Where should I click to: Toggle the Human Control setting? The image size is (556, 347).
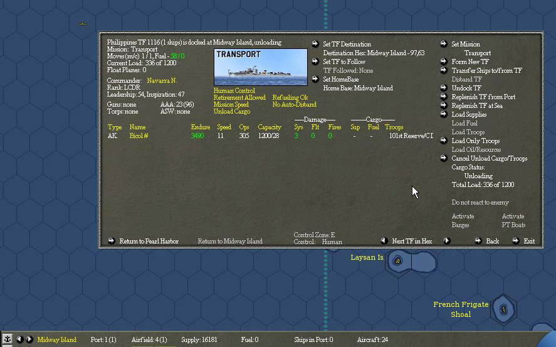pos(234,90)
